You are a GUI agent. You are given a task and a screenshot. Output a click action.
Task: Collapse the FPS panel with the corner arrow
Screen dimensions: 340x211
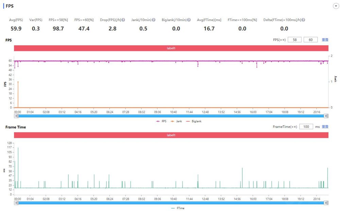[x=336, y=6]
